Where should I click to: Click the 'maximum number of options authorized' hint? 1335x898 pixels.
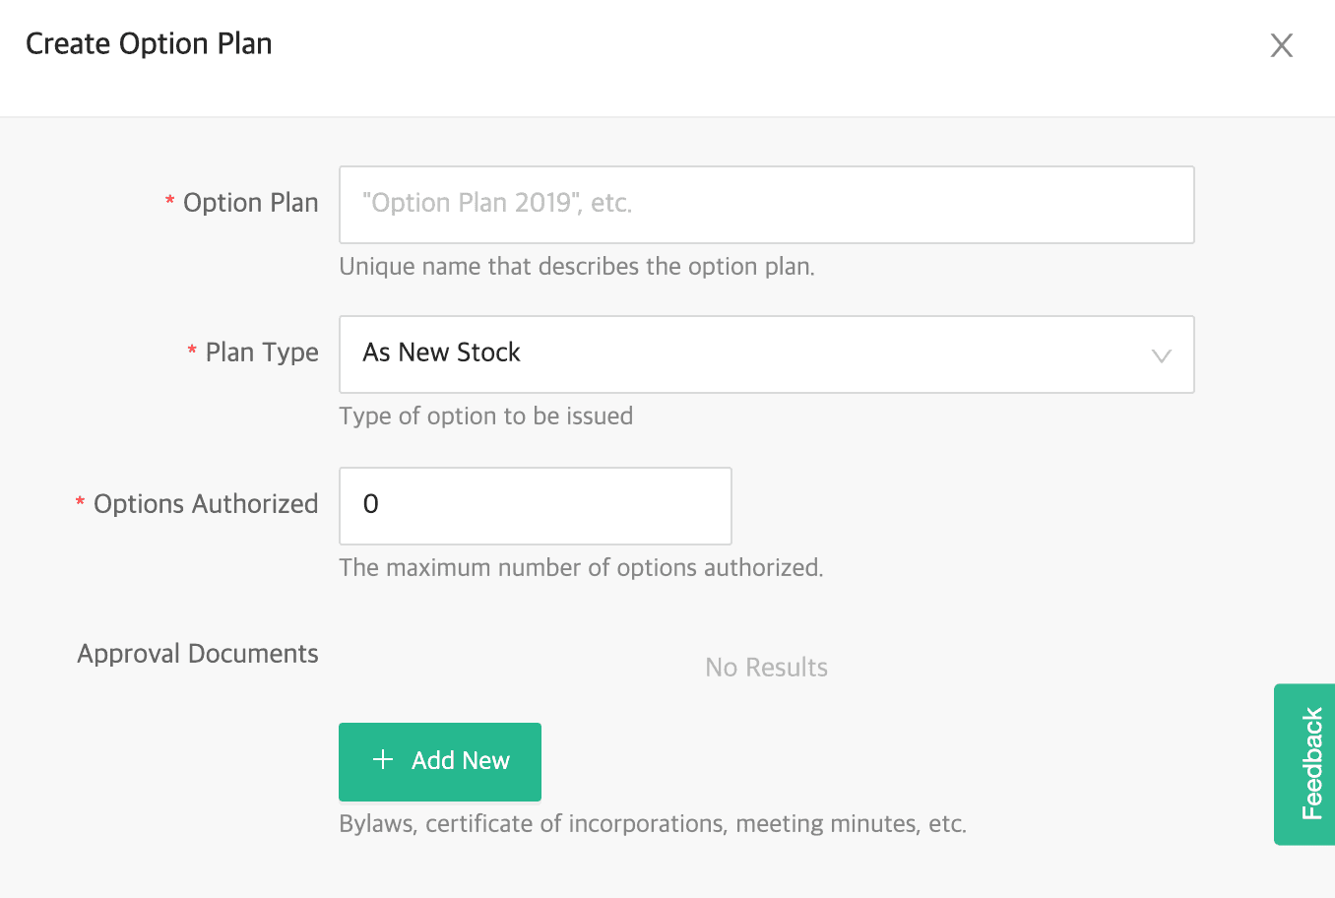coord(581,568)
